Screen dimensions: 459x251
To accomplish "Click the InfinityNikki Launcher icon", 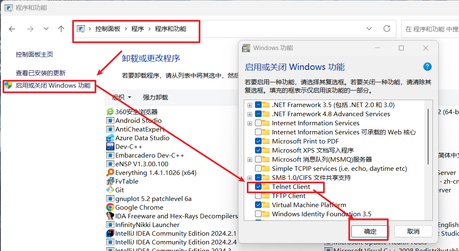I will [x=110, y=225].
